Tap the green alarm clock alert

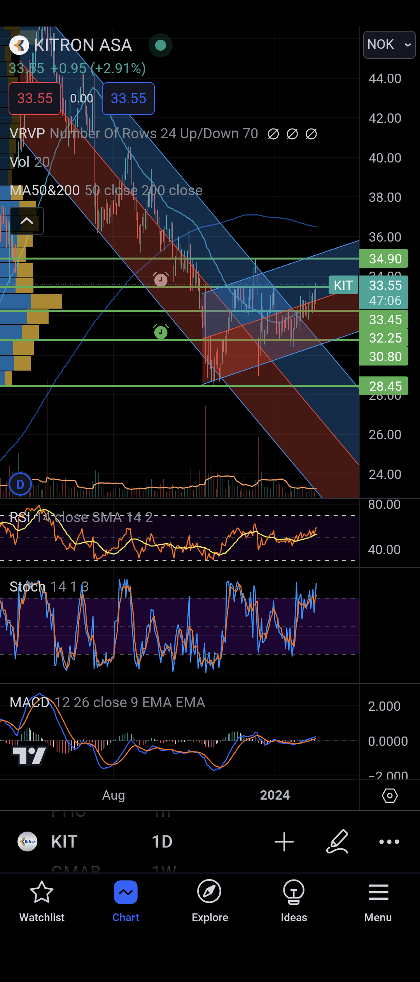click(x=161, y=332)
